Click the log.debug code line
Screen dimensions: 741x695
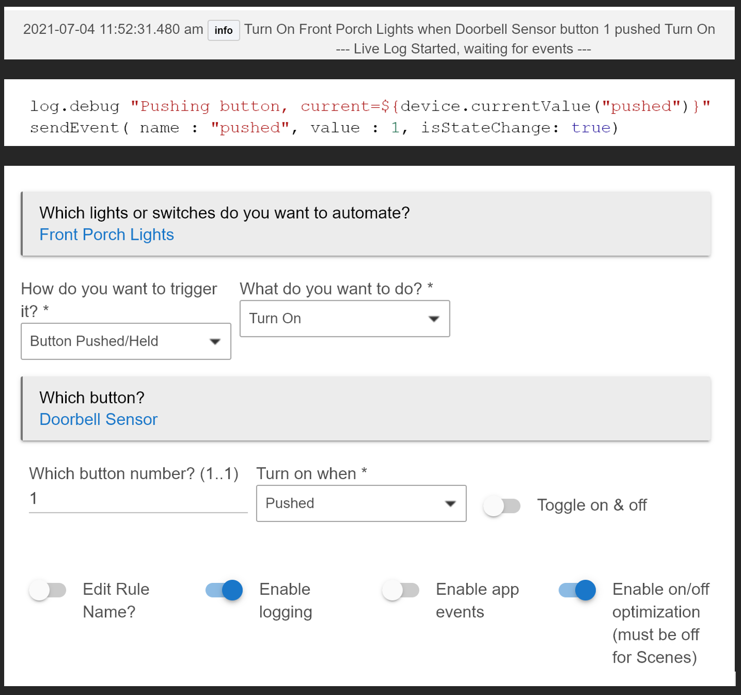[370, 106]
